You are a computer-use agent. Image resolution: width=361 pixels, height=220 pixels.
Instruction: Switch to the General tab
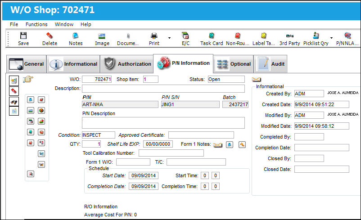click(x=26, y=64)
